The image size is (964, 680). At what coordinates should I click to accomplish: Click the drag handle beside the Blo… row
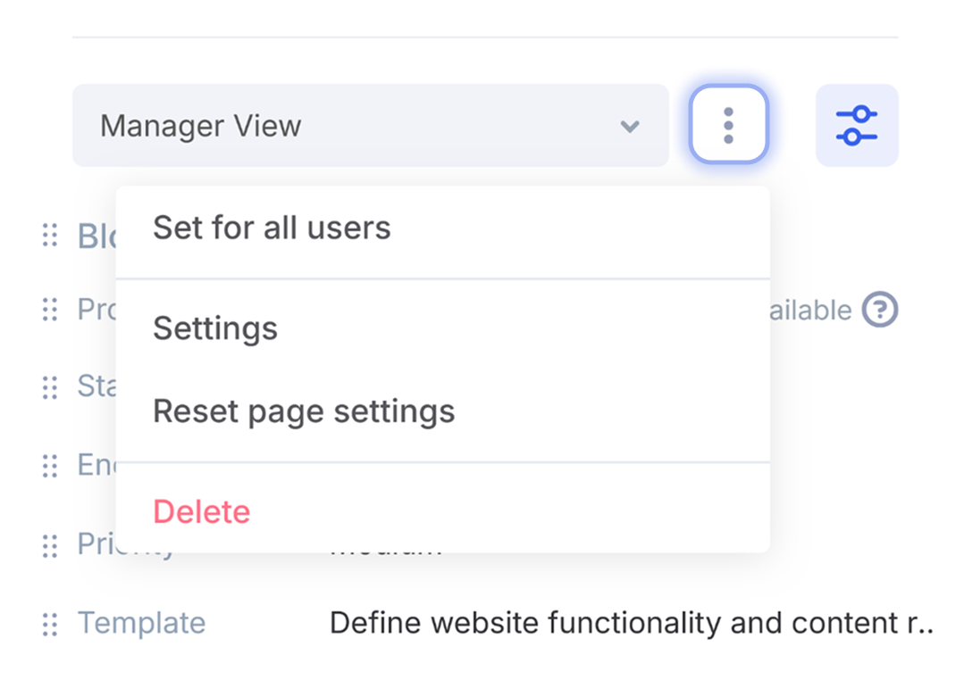50,236
